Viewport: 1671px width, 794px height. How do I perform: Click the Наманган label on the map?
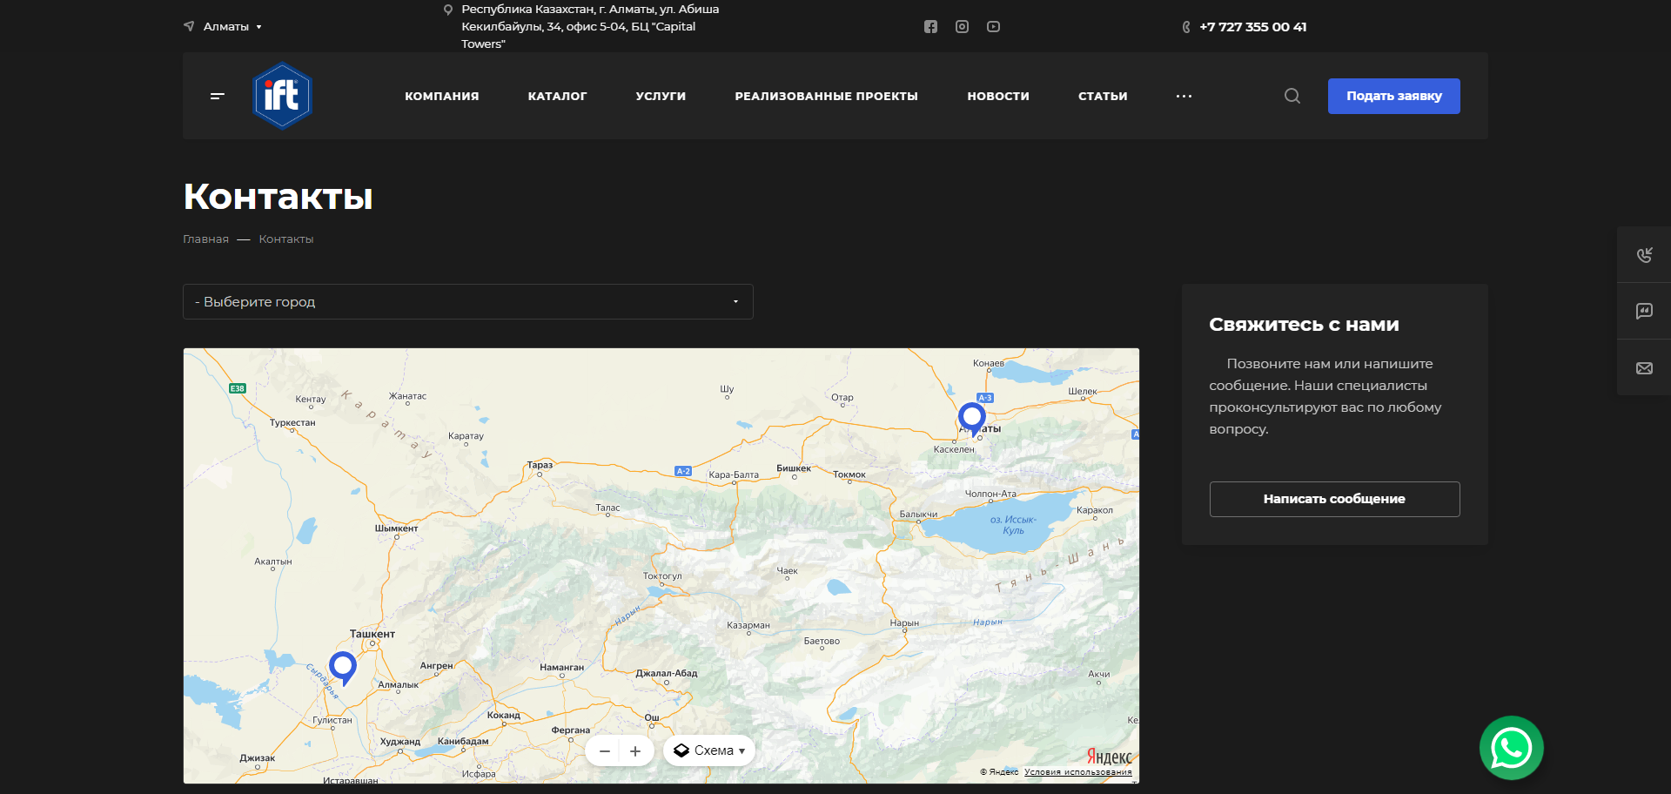(561, 668)
